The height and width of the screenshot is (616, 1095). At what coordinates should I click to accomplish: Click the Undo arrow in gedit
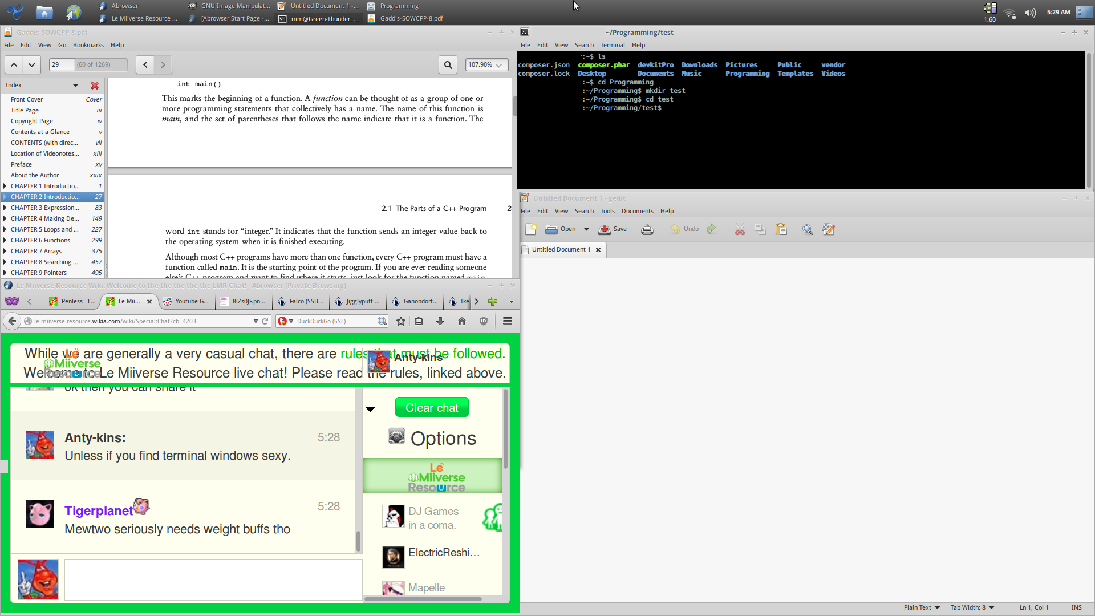(675, 229)
